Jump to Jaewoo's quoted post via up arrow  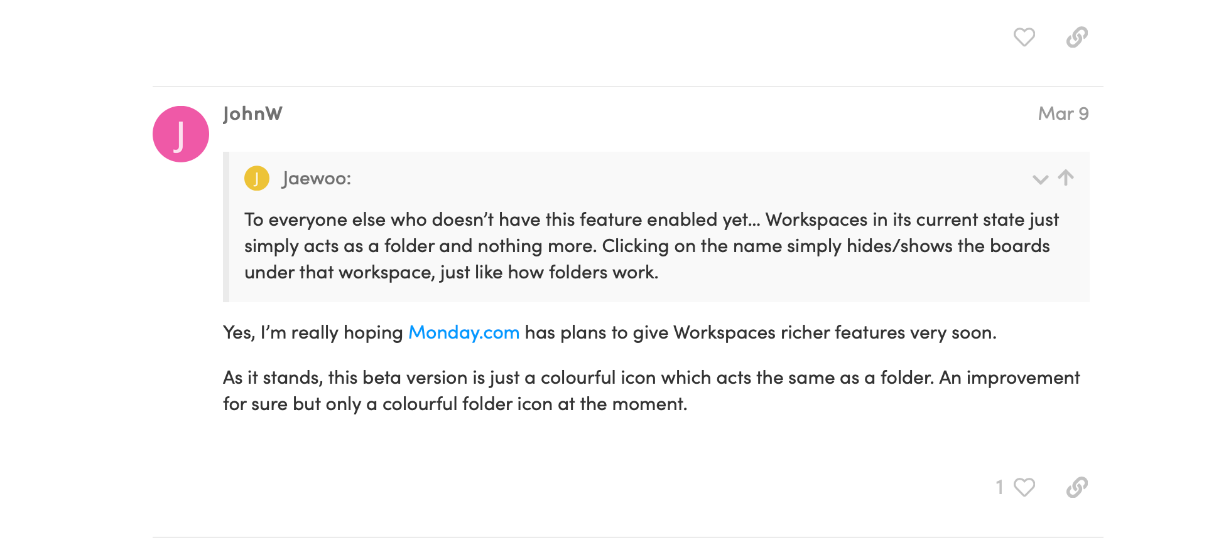point(1066,177)
